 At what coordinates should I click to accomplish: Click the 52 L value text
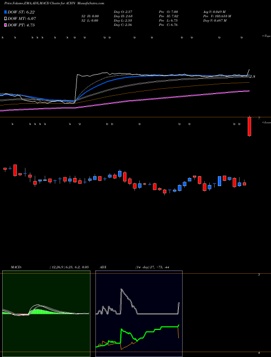(89, 21)
